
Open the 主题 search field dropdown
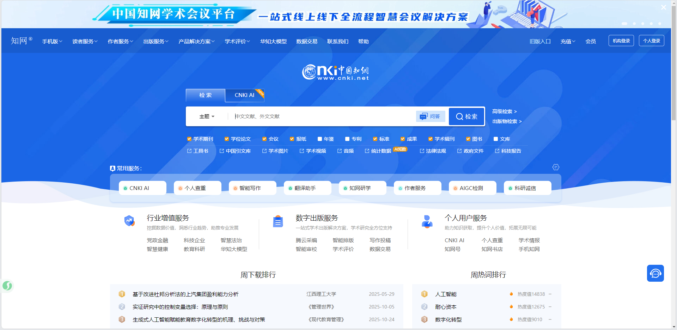tap(207, 116)
